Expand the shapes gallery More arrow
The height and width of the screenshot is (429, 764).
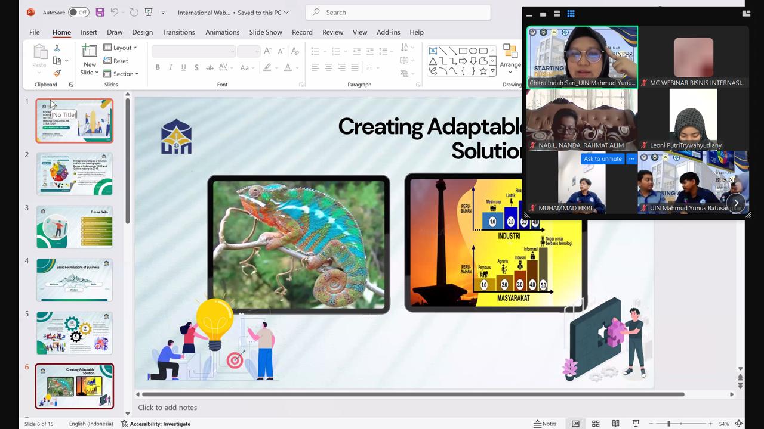492,71
